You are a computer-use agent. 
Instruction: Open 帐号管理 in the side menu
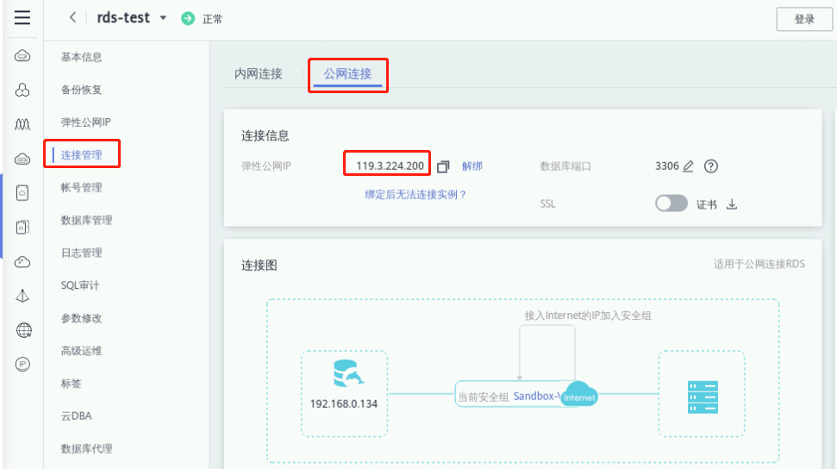point(81,187)
